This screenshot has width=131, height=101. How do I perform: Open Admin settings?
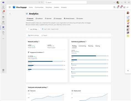click(33, 35)
